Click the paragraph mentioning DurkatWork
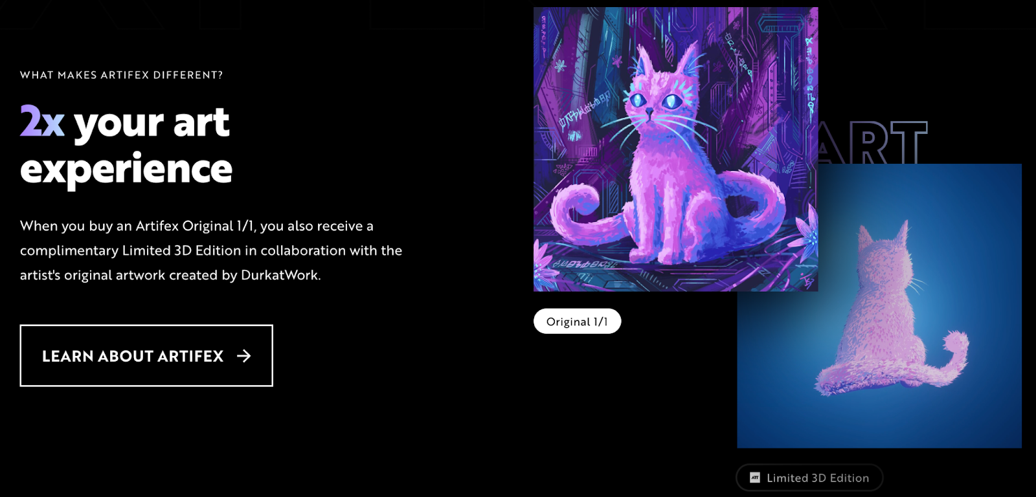This screenshot has height=497, width=1036. tap(211, 250)
